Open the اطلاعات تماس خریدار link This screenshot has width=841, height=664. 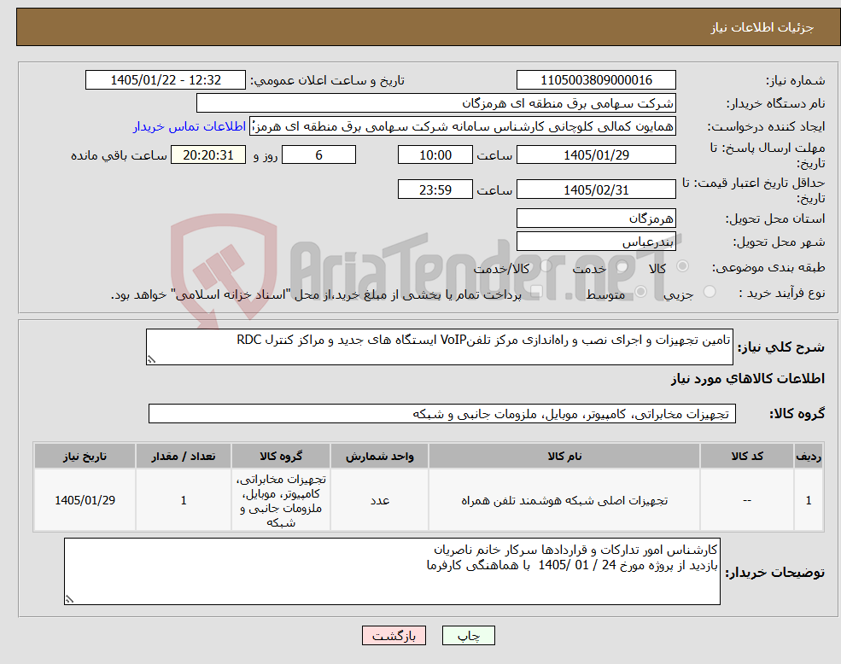pos(190,126)
